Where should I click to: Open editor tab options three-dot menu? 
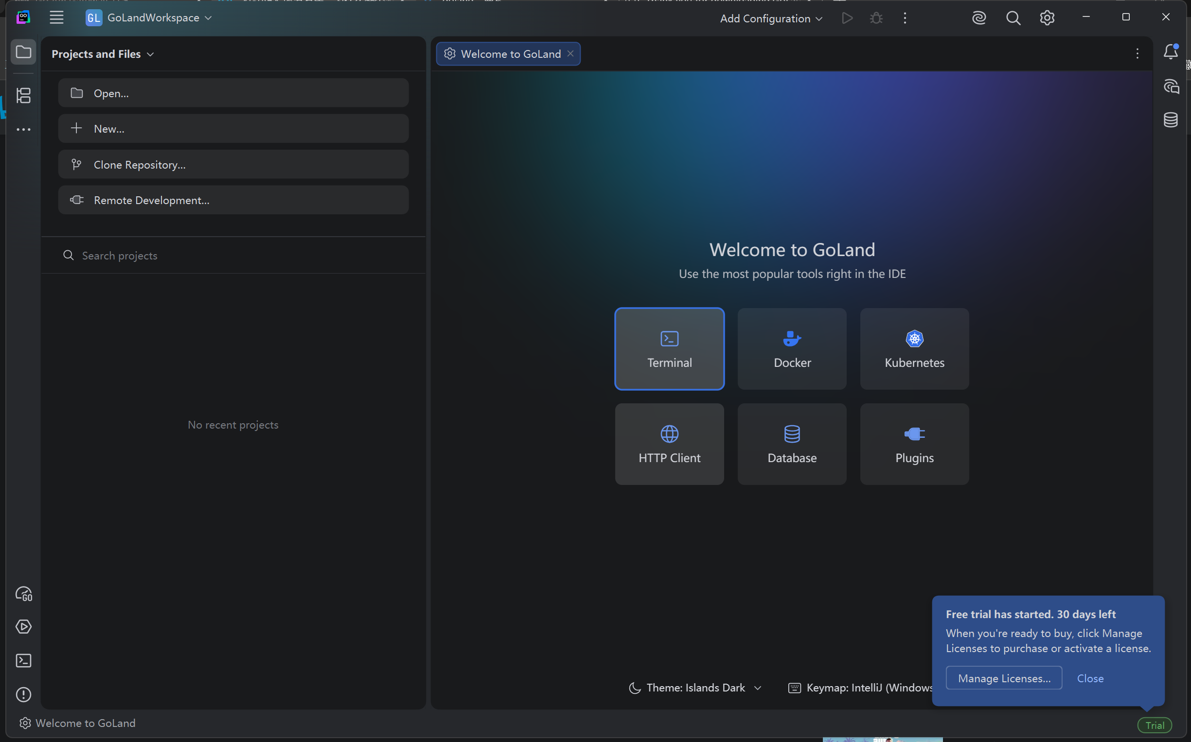1137,53
